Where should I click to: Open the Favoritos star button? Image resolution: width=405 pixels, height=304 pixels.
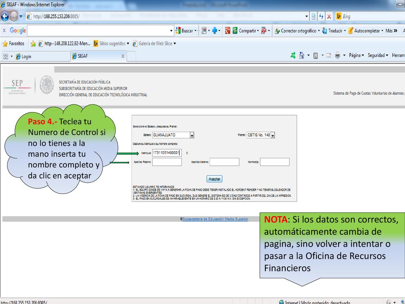click(x=13, y=44)
